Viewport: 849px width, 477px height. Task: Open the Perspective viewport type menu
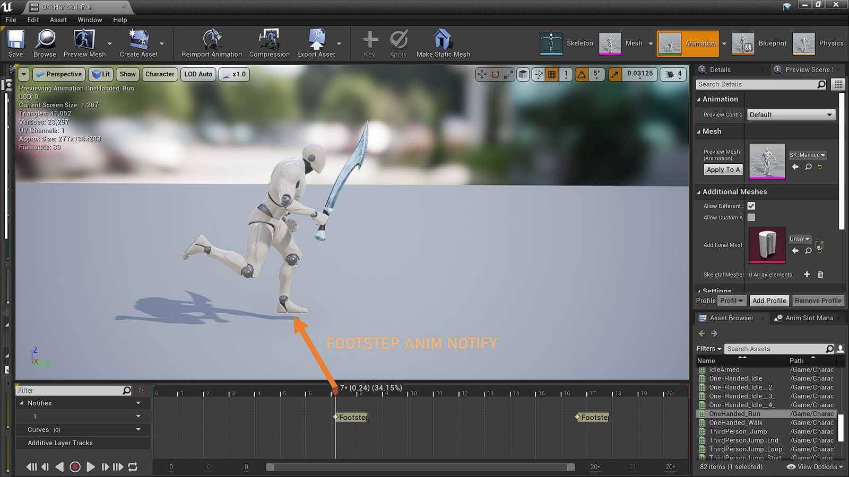pyautogui.click(x=58, y=75)
